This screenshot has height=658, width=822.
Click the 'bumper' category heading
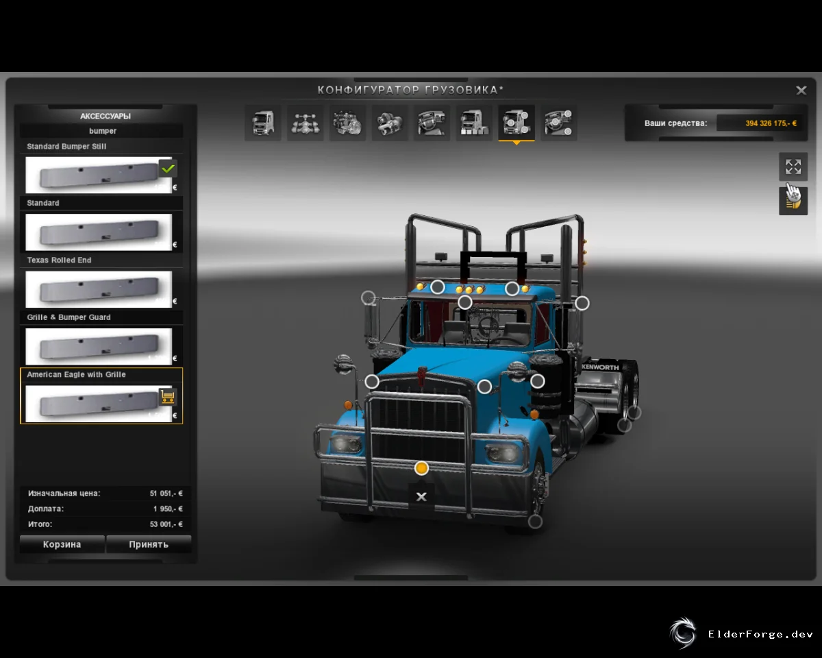click(x=103, y=131)
